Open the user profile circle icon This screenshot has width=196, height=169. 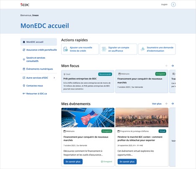[173, 5]
